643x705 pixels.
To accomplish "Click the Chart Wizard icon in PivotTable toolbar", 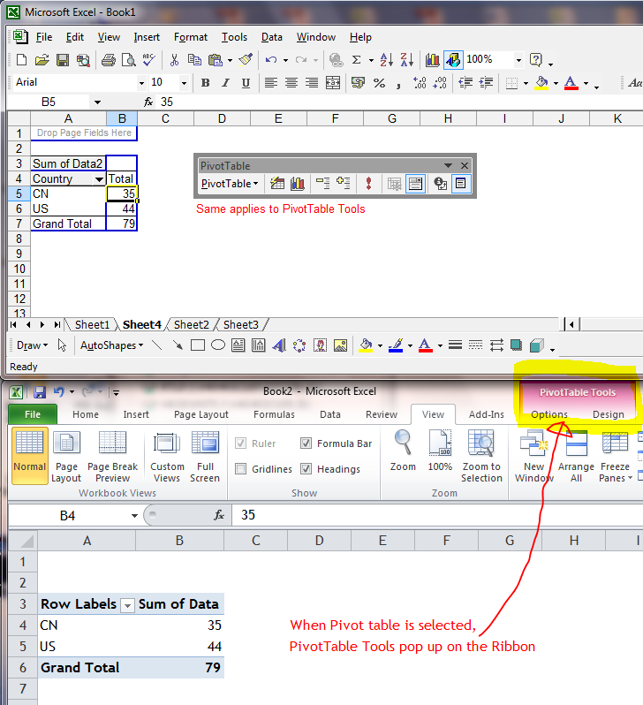I will 297,184.
